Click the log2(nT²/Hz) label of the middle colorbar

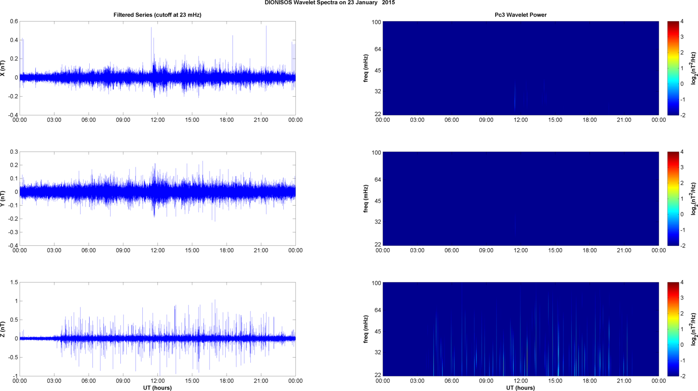tap(694, 199)
